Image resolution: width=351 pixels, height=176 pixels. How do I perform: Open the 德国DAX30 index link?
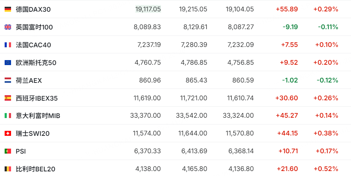(x=33, y=9)
